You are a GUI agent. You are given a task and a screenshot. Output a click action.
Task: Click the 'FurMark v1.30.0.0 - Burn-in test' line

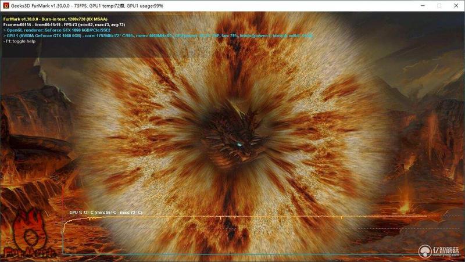pyautogui.click(x=55, y=19)
